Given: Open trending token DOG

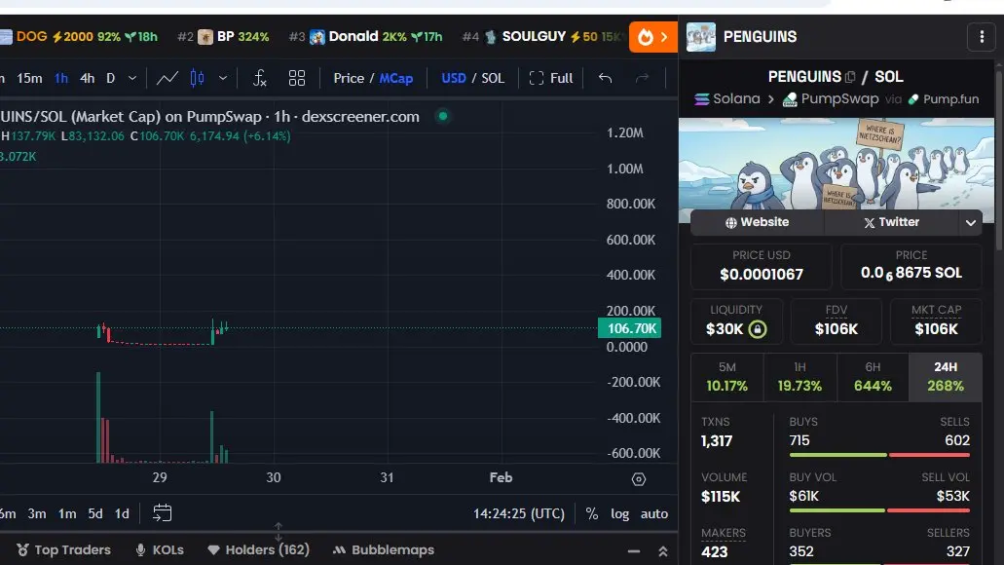Looking at the screenshot, I should click(79, 37).
